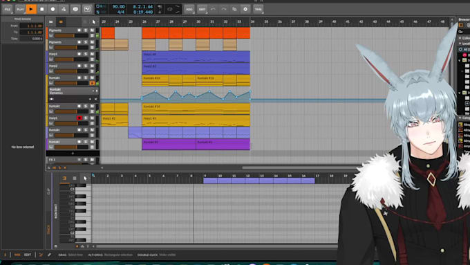
Task: Click the Time Range To value field
Action: click(31, 32)
